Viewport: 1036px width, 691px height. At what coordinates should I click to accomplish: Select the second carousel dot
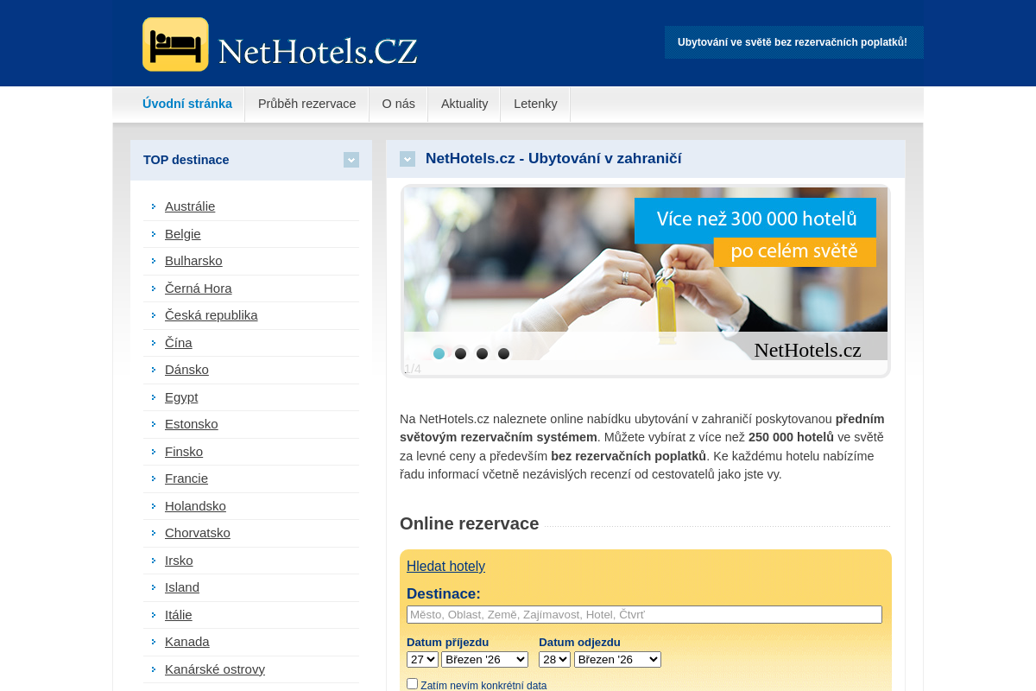point(460,353)
